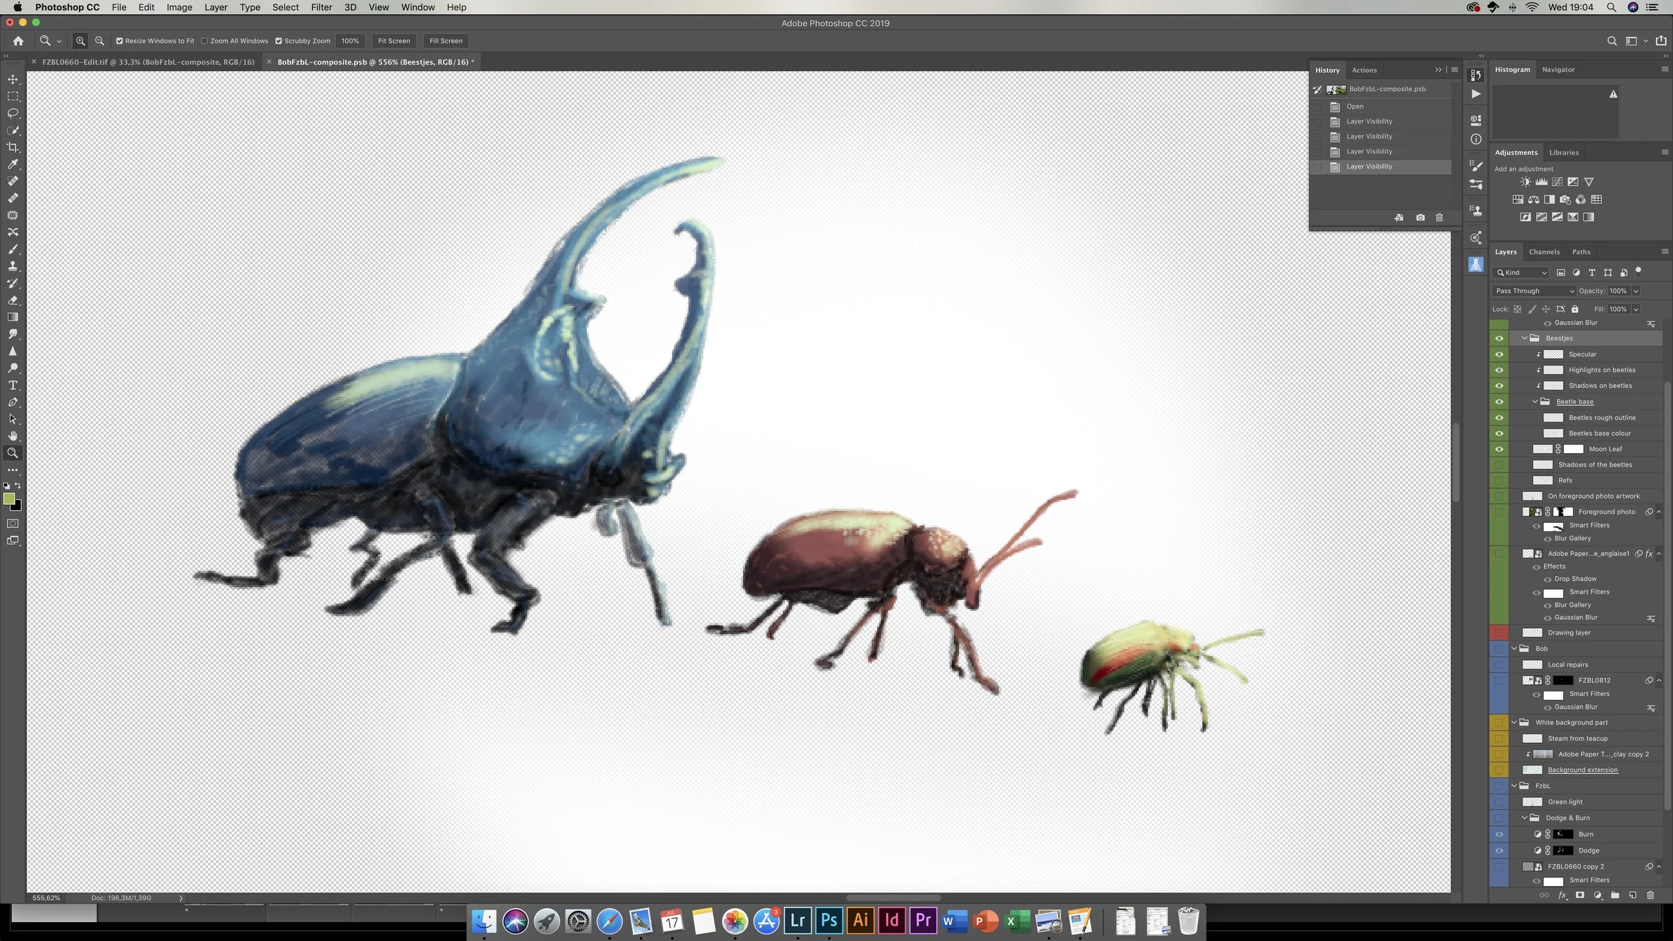Image resolution: width=1673 pixels, height=941 pixels.
Task: Open the layer Kind filter dropdown
Action: (1520, 272)
